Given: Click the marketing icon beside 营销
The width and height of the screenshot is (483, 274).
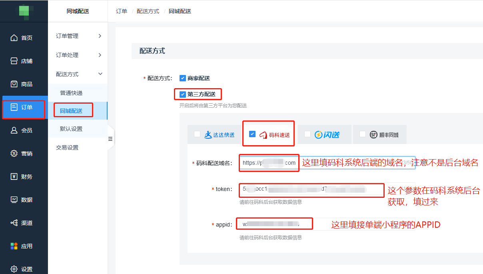Looking at the screenshot, I should [14, 154].
